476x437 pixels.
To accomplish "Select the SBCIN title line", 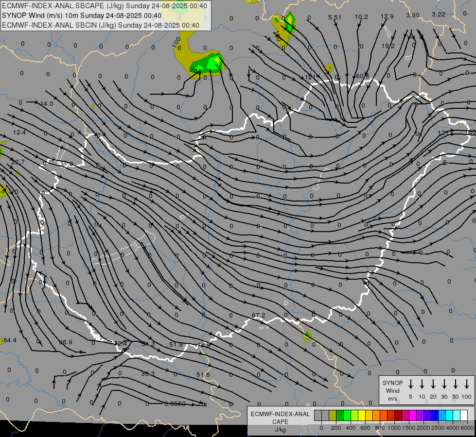I will 101,25.
